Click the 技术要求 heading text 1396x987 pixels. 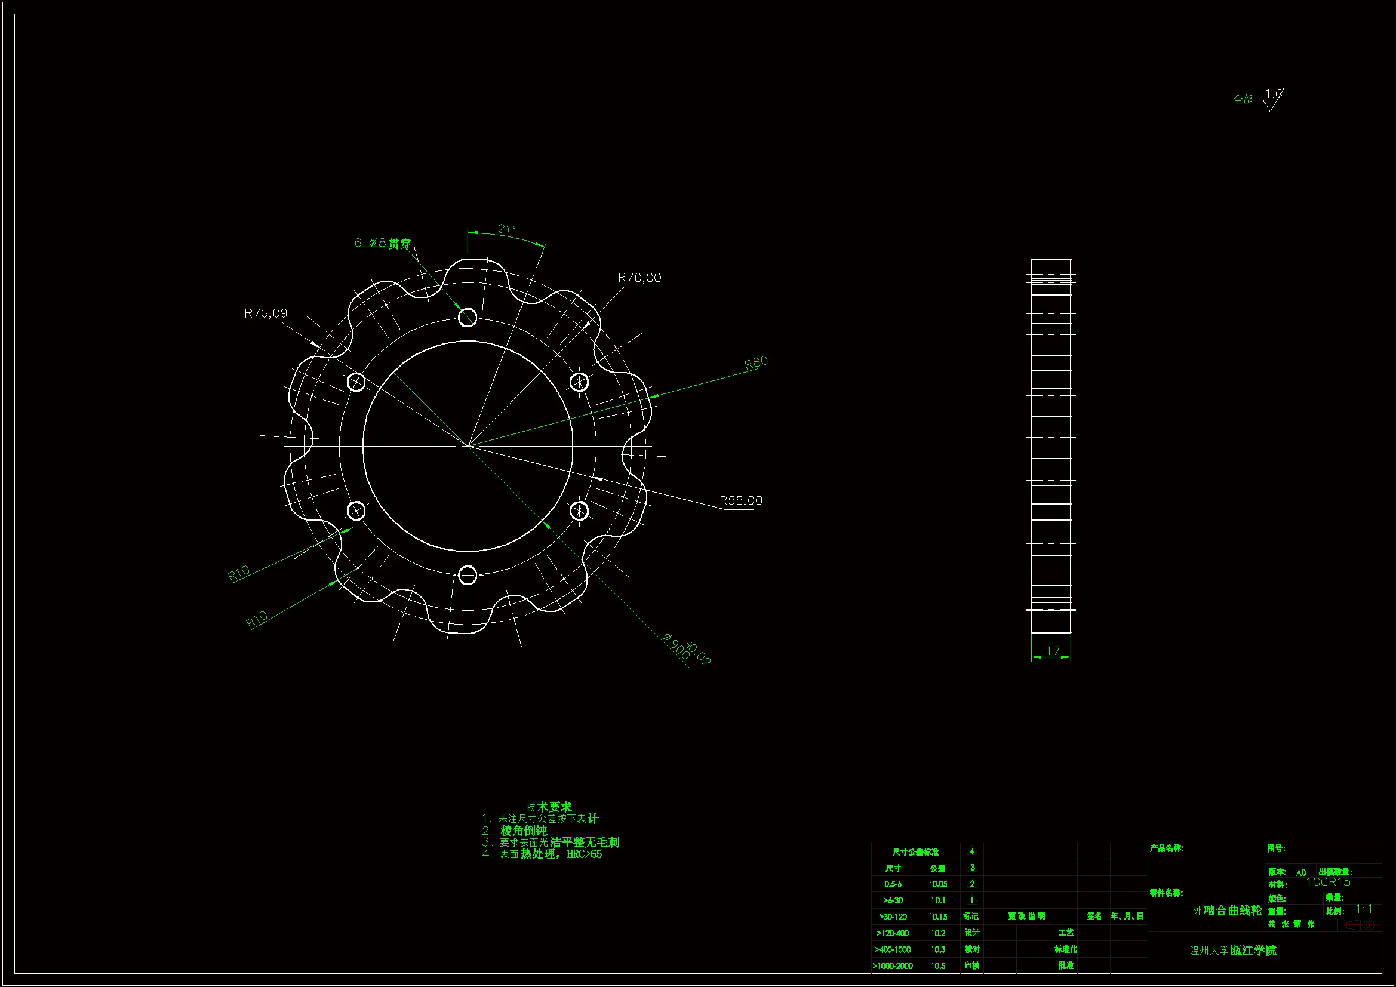549,807
